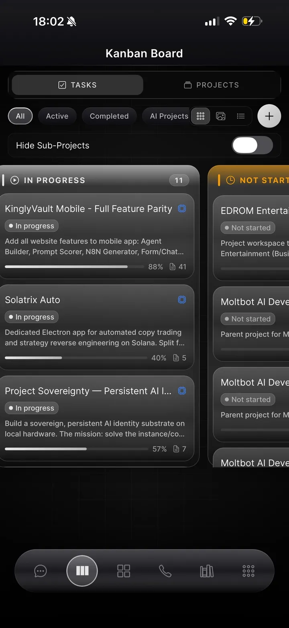Tap the cellular signal bars icon

(x=211, y=22)
